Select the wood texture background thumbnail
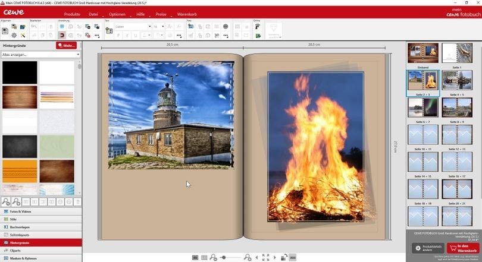The height and width of the screenshot is (262, 482). coord(20,97)
